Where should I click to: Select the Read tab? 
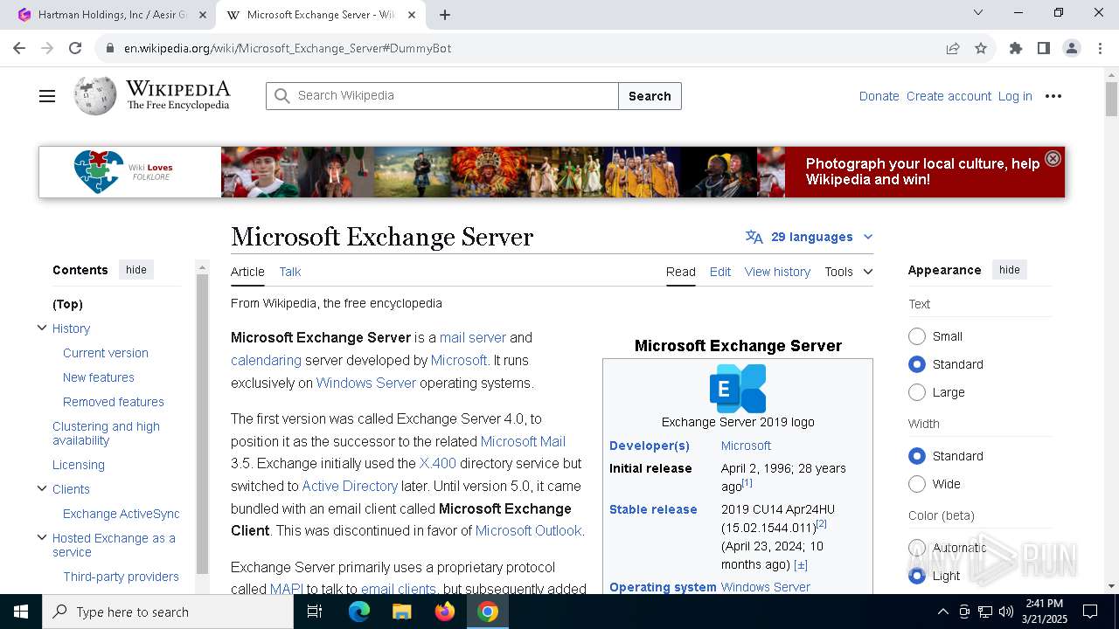(681, 272)
